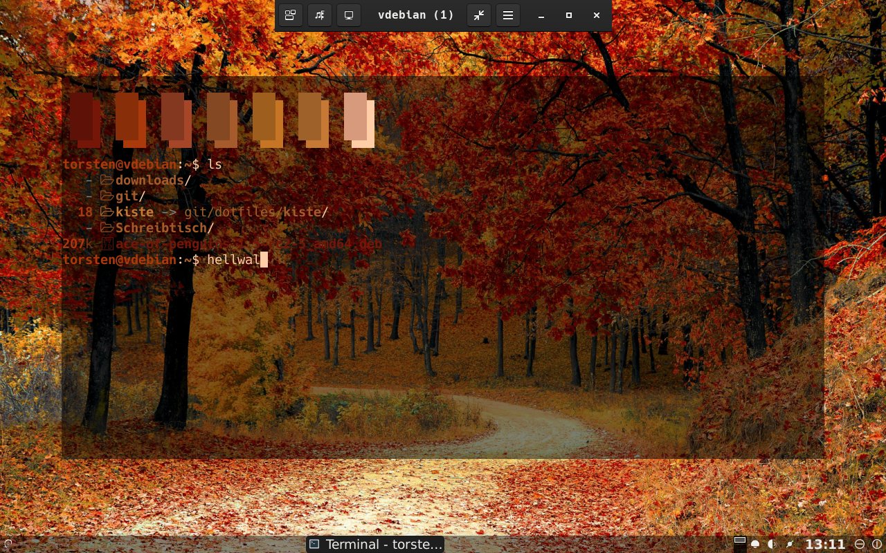Click the Schreibtisch/ folder in the ls output
Viewport: 886px width, 553px height.
[164, 228]
